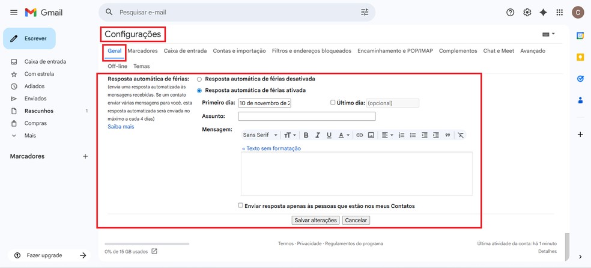Click Salvar alterações button

click(x=315, y=220)
